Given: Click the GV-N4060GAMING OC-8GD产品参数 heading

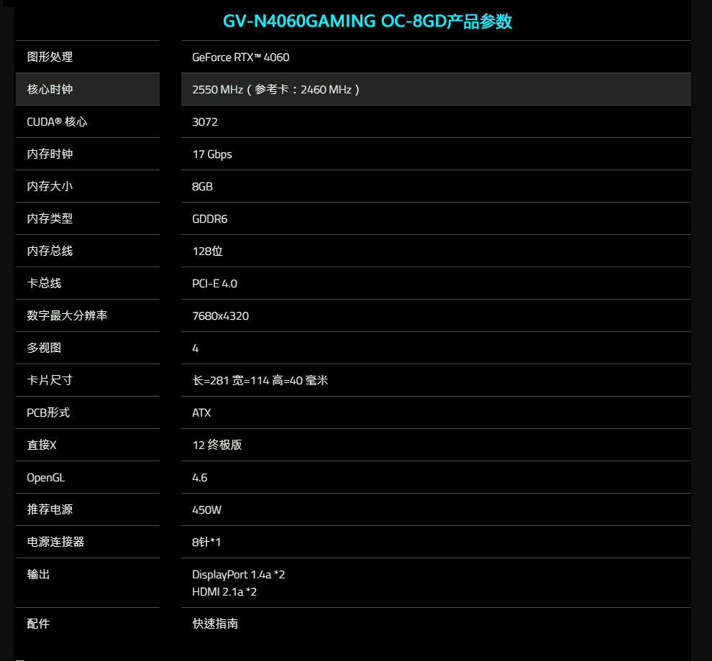Looking at the screenshot, I should [x=368, y=22].
